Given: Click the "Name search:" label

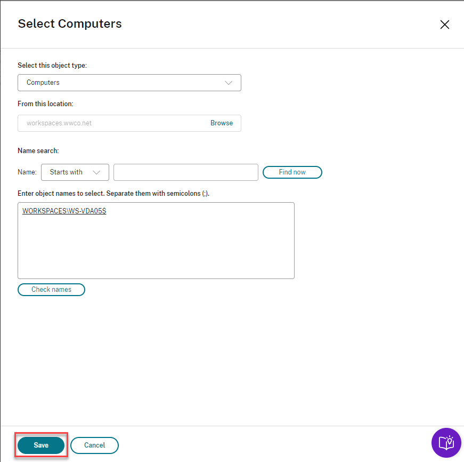Looking at the screenshot, I should [38, 151].
